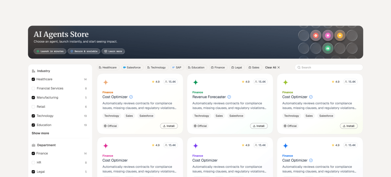Viewport: 391px width, 177px height.
Task: Click the red circular banner icon
Action: click(316, 36)
